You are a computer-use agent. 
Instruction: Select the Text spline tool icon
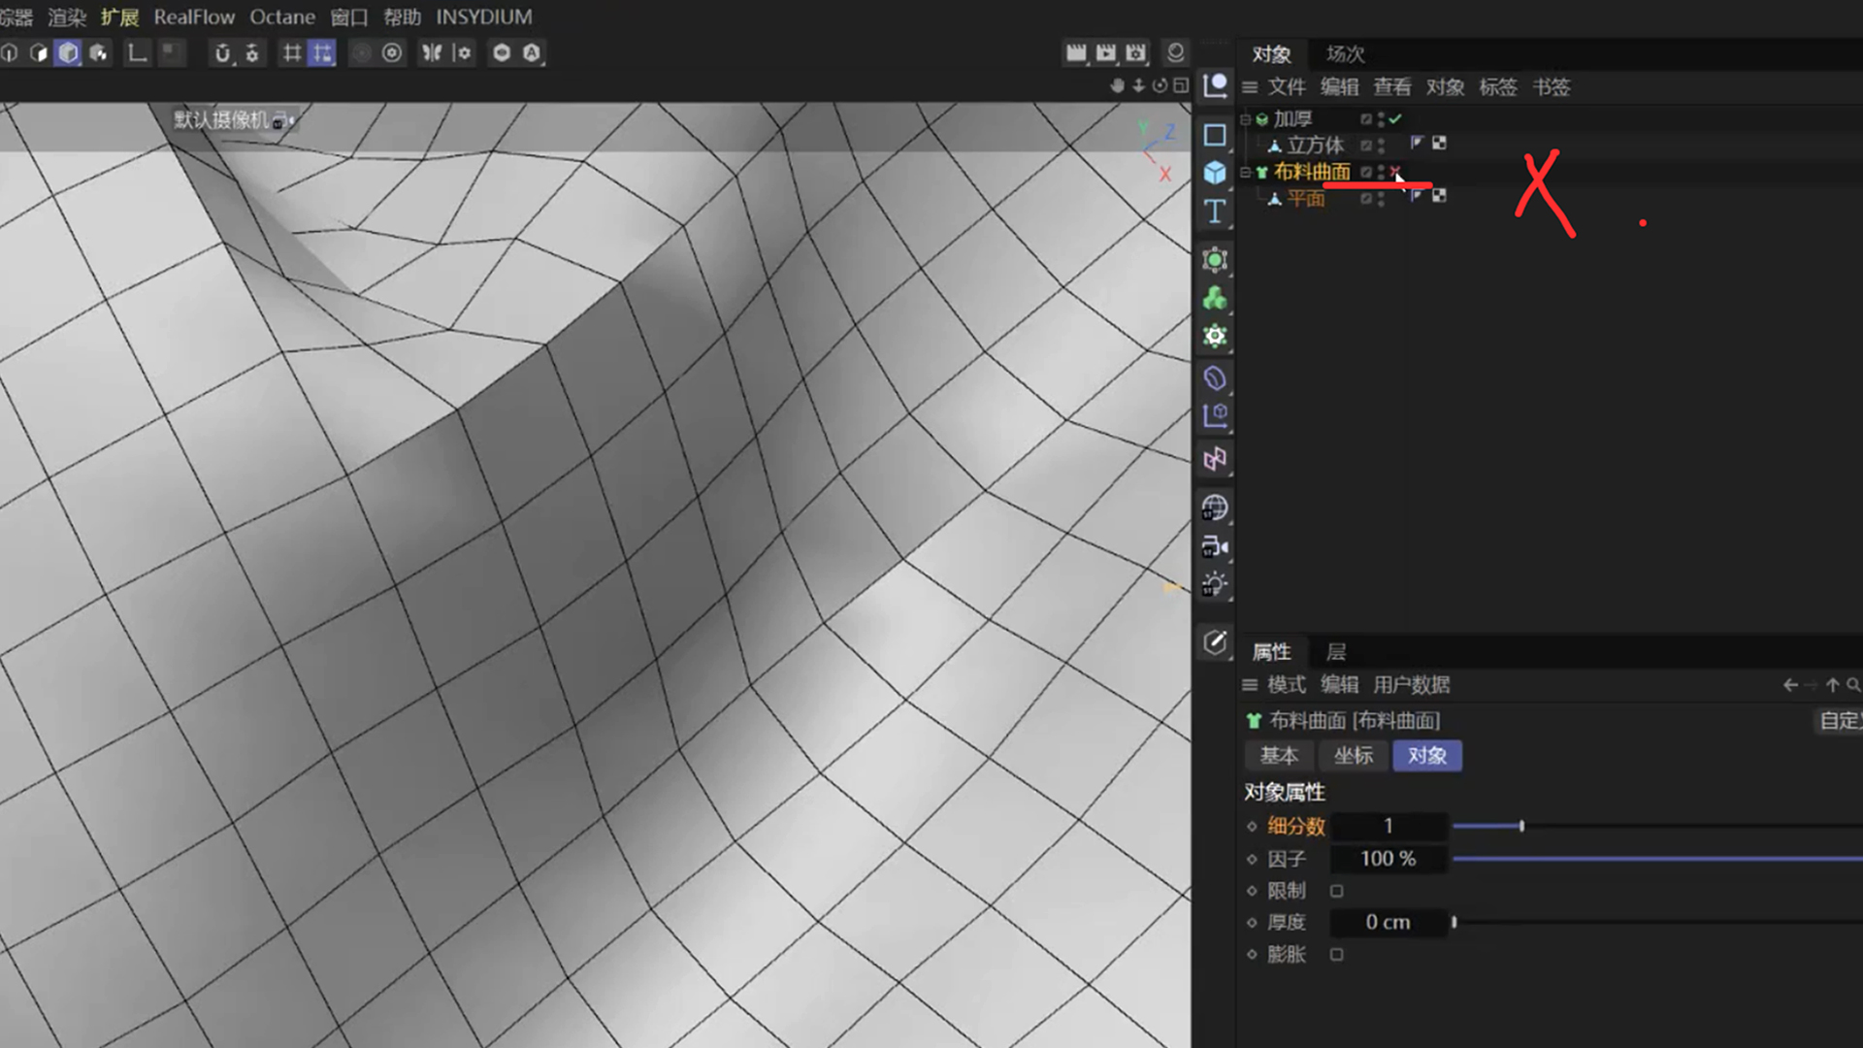1215,212
